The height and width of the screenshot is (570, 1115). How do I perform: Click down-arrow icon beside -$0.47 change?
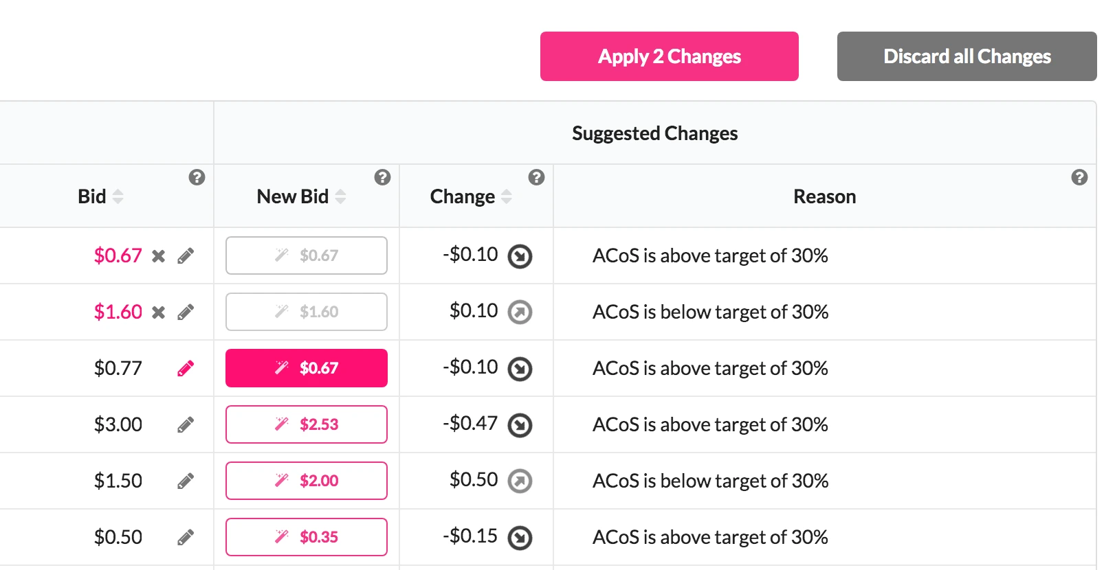[520, 426]
